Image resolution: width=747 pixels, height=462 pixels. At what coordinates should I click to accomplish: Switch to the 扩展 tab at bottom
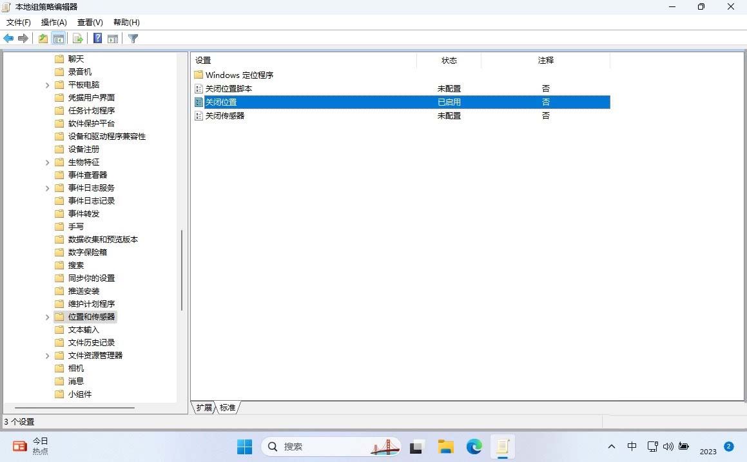pyautogui.click(x=203, y=407)
